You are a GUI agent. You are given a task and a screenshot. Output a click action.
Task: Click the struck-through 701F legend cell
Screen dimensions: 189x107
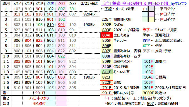pos(107,88)
